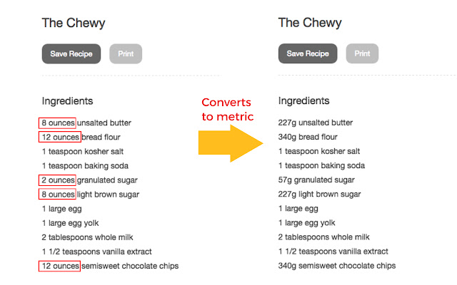Click the '2 ounces' granulated sugar measurement

(58, 180)
